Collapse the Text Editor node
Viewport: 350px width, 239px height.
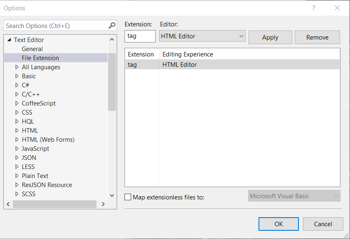pos(9,40)
